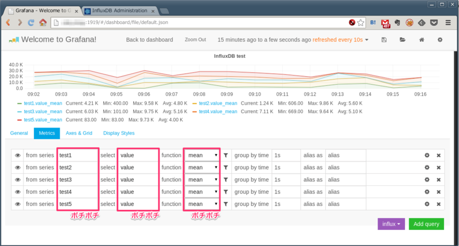This screenshot has width=459, height=246.
Task: Open the mean function dropdown for test3
Action: coord(202,180)
